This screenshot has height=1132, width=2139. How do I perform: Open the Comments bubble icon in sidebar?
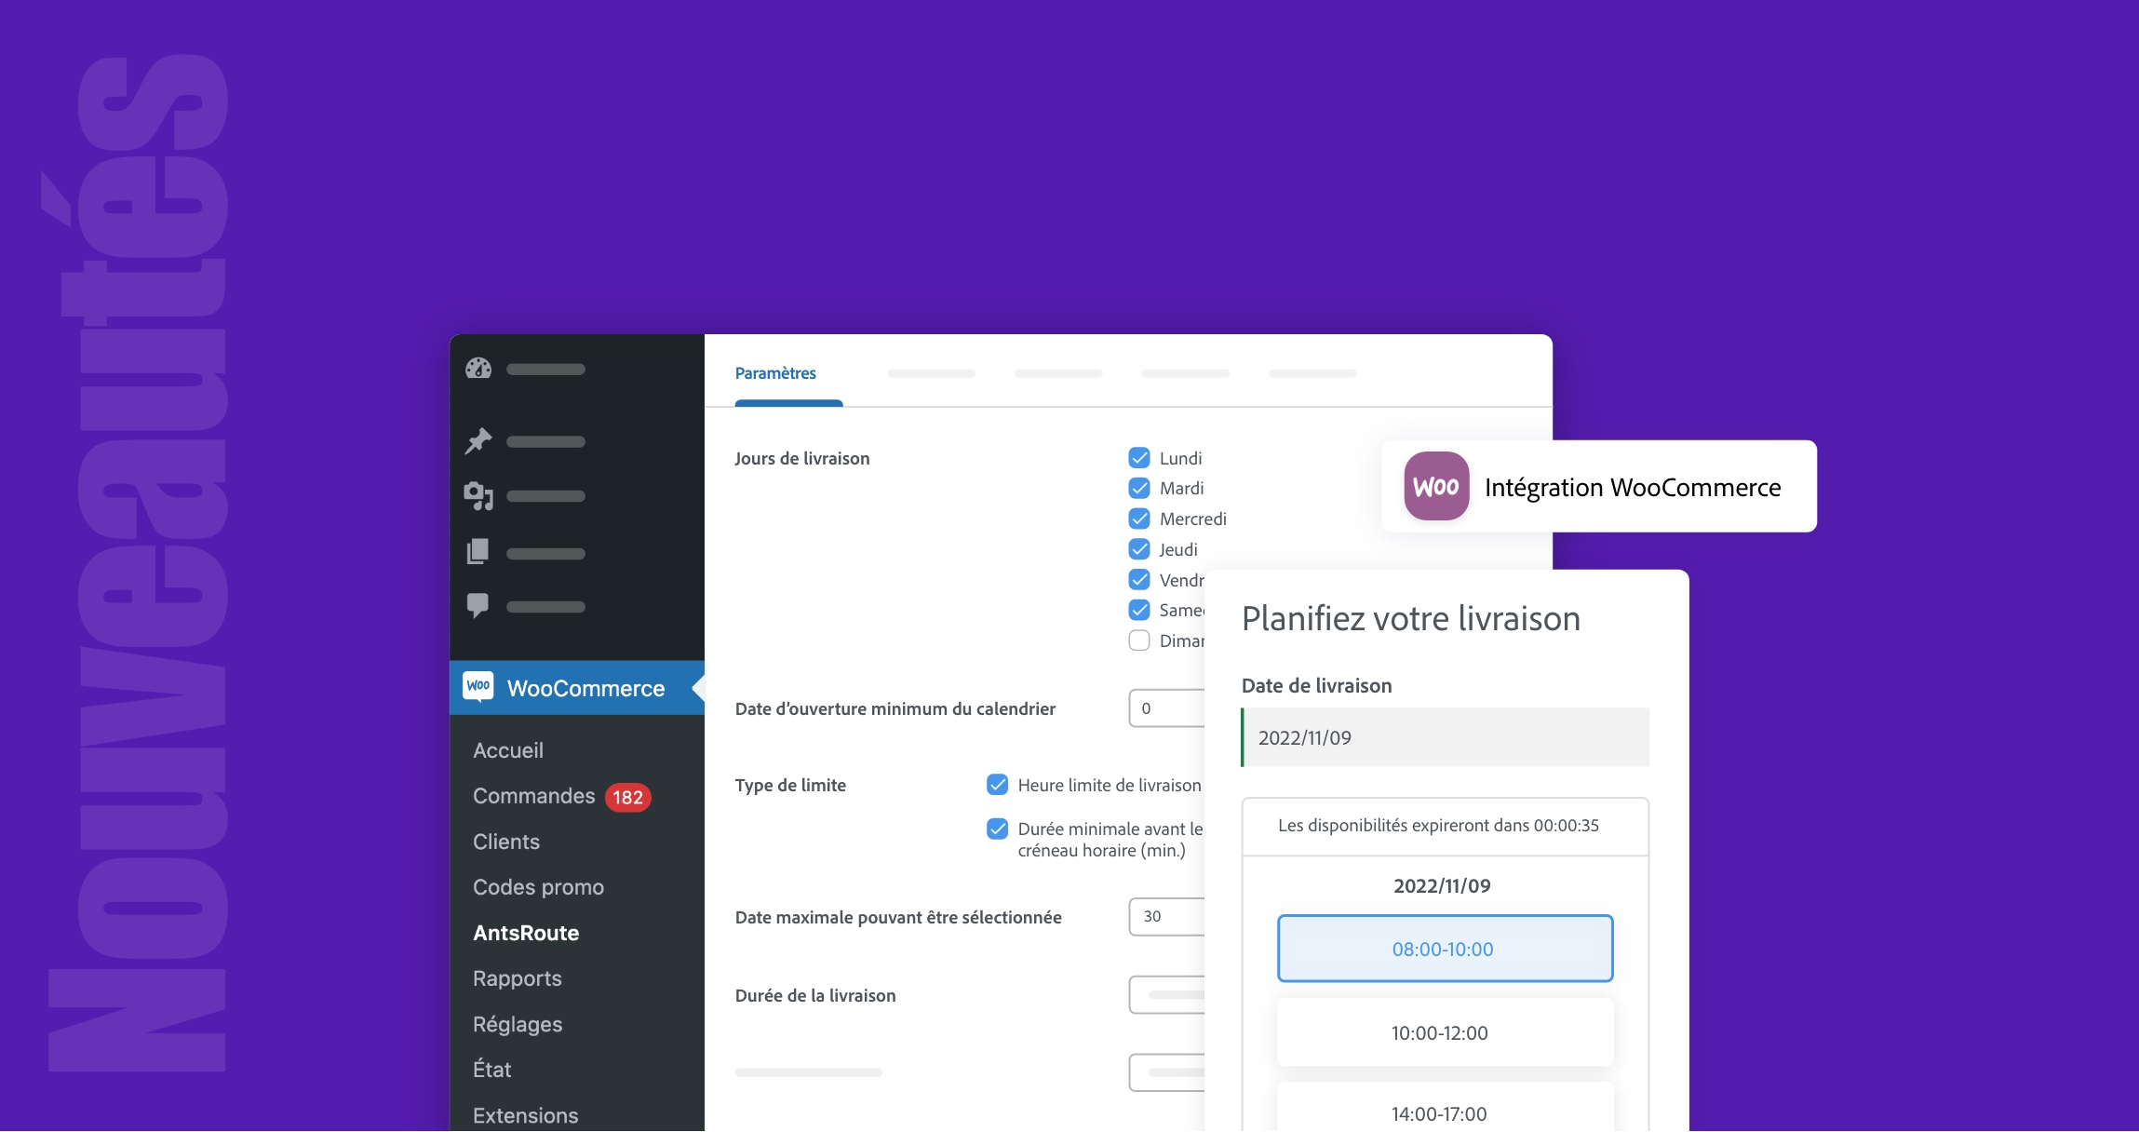(x=478, y=605)
